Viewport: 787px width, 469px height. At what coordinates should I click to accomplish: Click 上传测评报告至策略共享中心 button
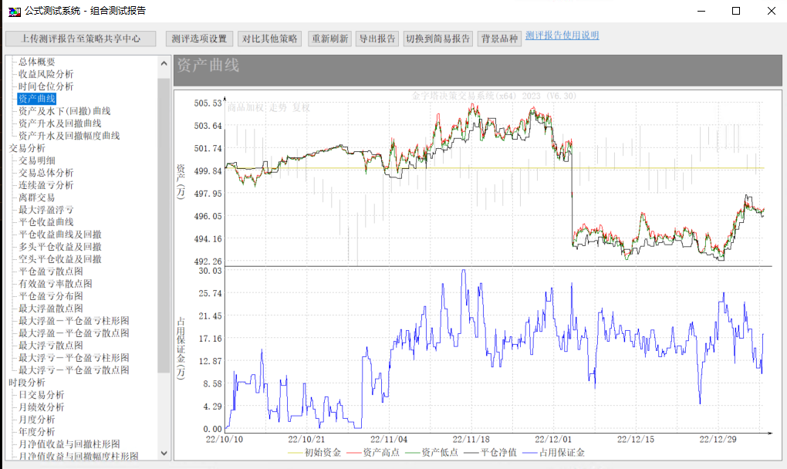(81, 39)
